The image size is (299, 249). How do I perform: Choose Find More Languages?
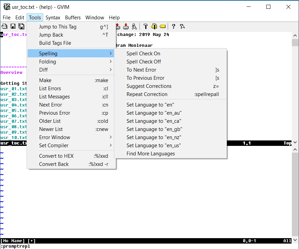point(170,154)
